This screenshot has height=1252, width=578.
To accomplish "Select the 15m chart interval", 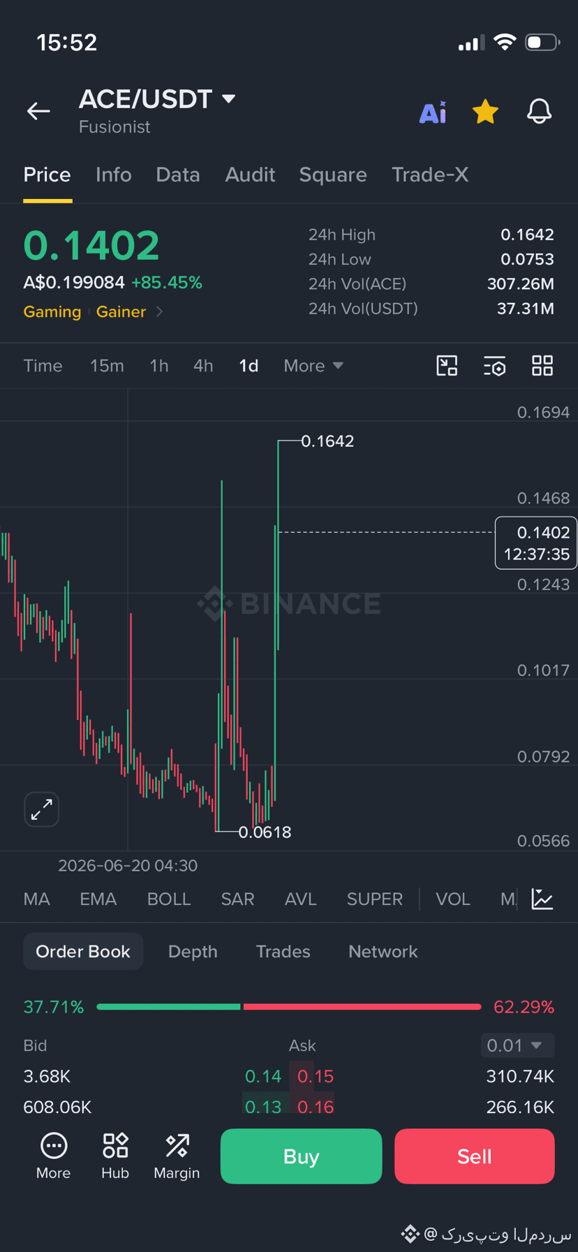I will click(107, 366).
